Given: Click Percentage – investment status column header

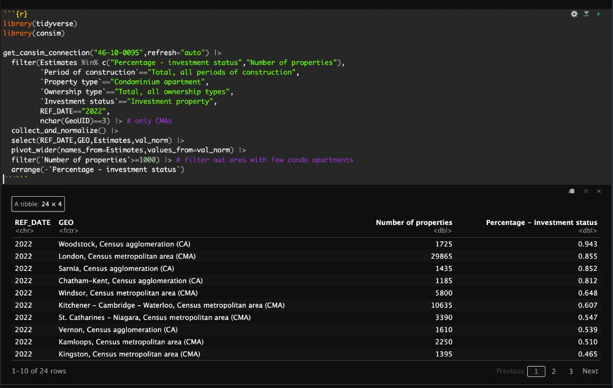Looking at the screenshot, I should pyautogui.click(x=541, y=223).
